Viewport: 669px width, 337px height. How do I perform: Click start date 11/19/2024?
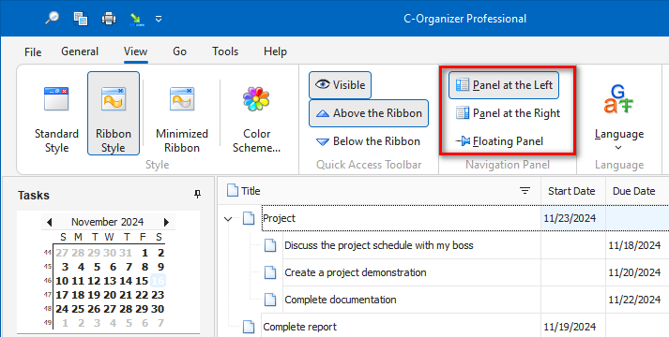(570, 328)
